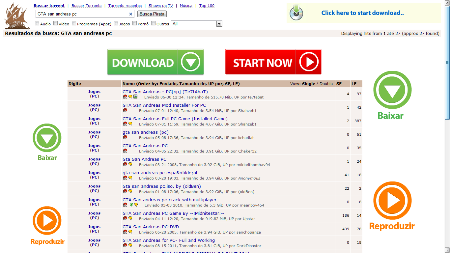Click the comments icon in the mikkelthomhav94 upload row

pos(130,164)
